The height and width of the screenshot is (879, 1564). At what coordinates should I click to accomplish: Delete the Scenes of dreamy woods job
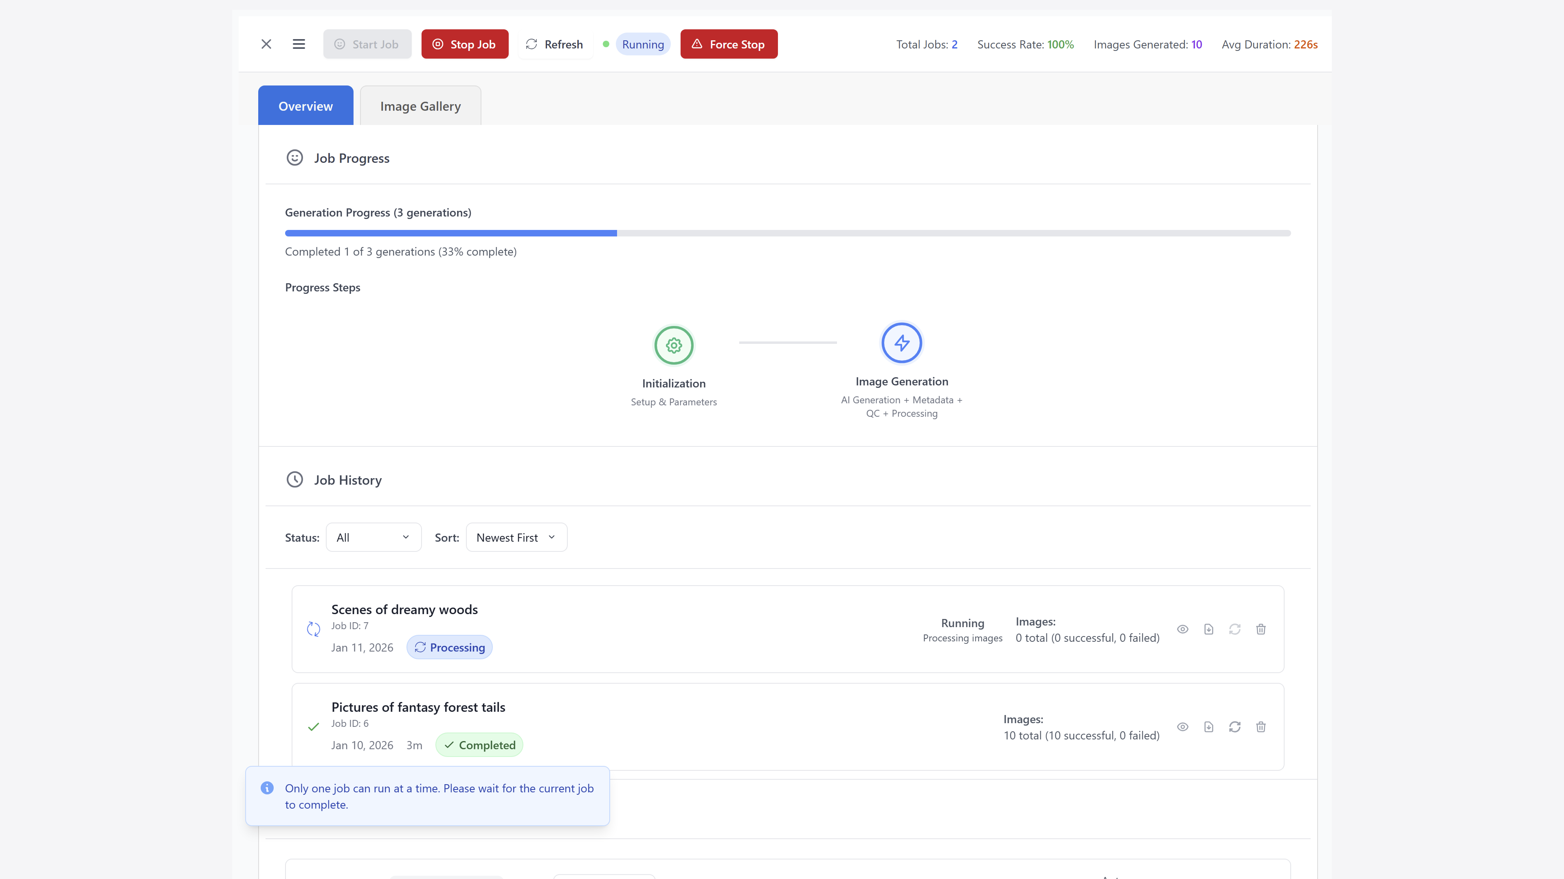1261,629
